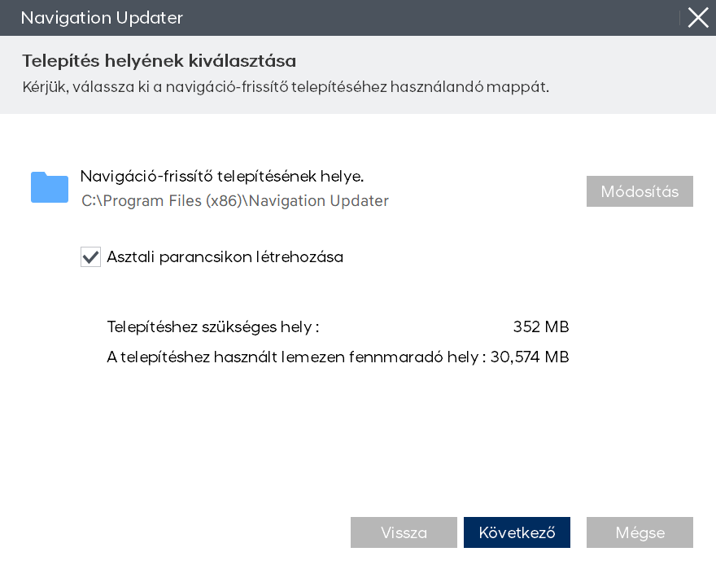Close the Navigation Updater window
Image resolution: width=716 pixels, height=565 pixels.
pyautogui.click(x=697, y=17)
